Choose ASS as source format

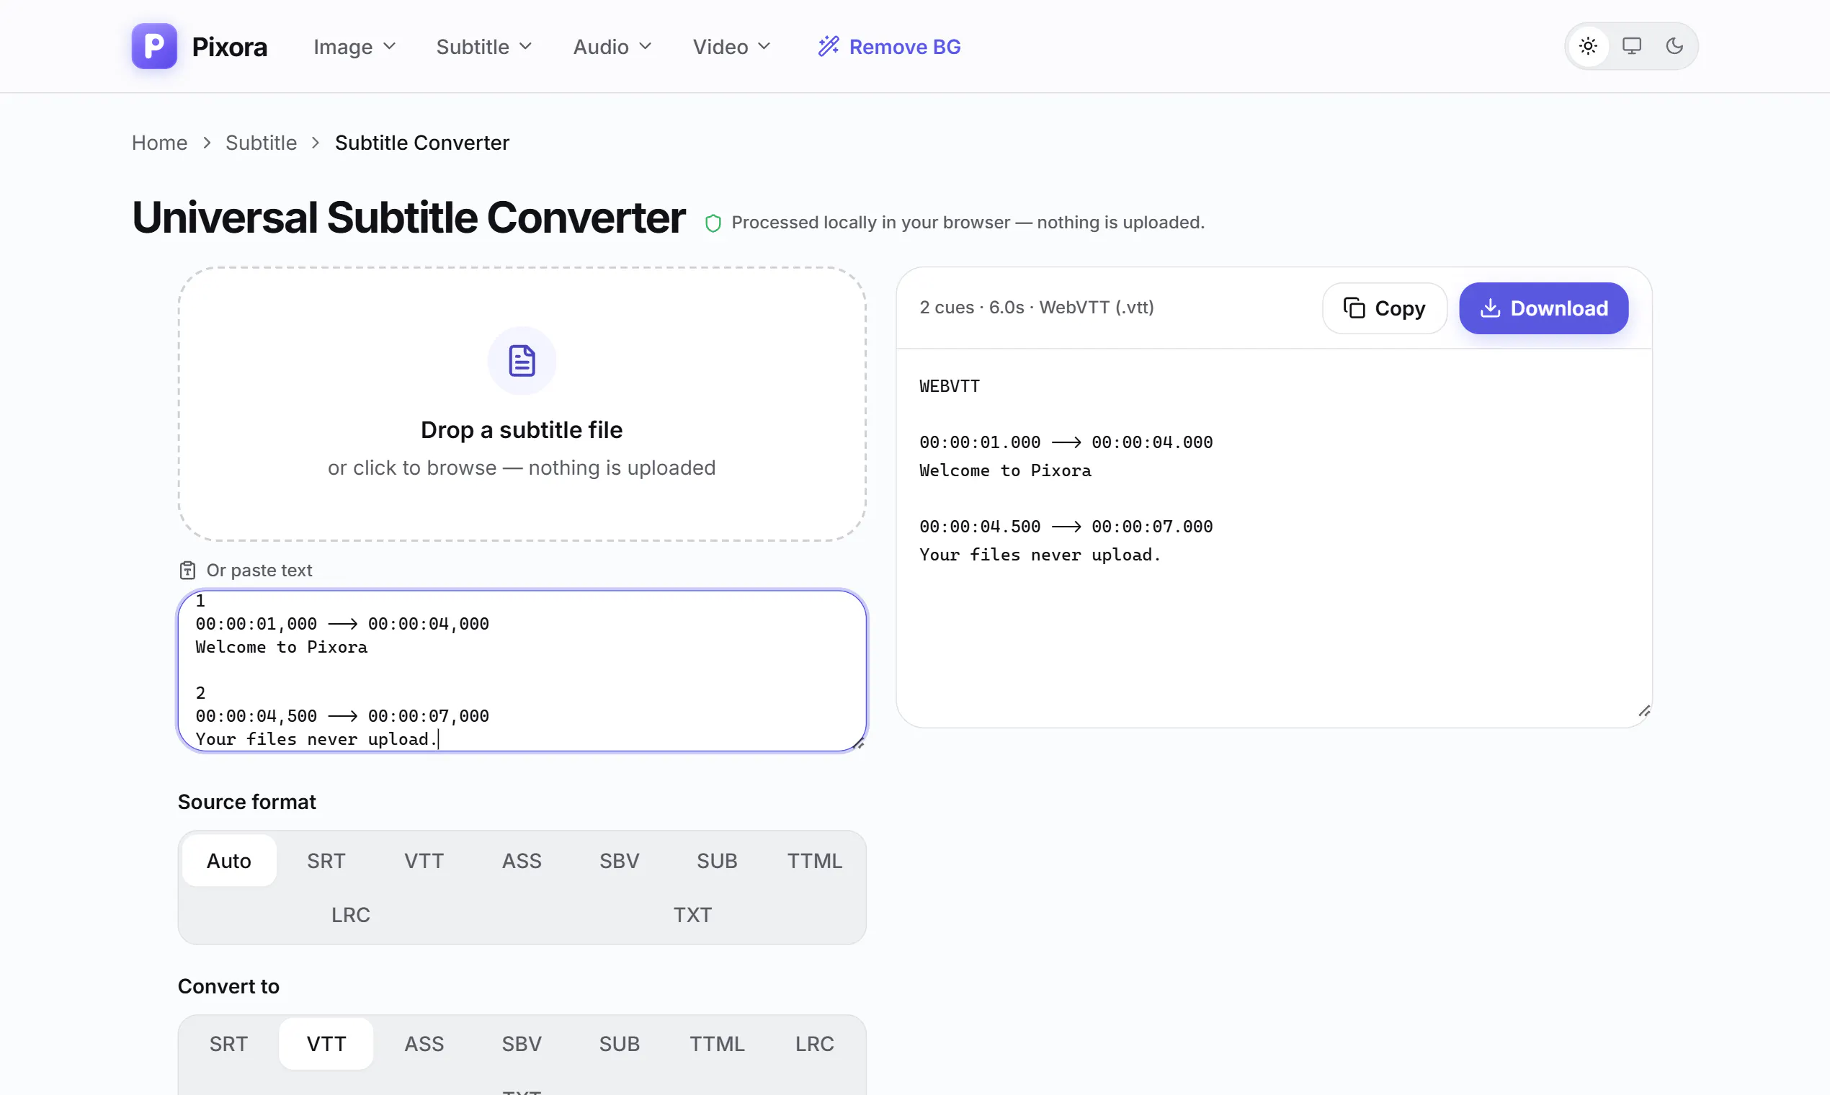point(522,860)
